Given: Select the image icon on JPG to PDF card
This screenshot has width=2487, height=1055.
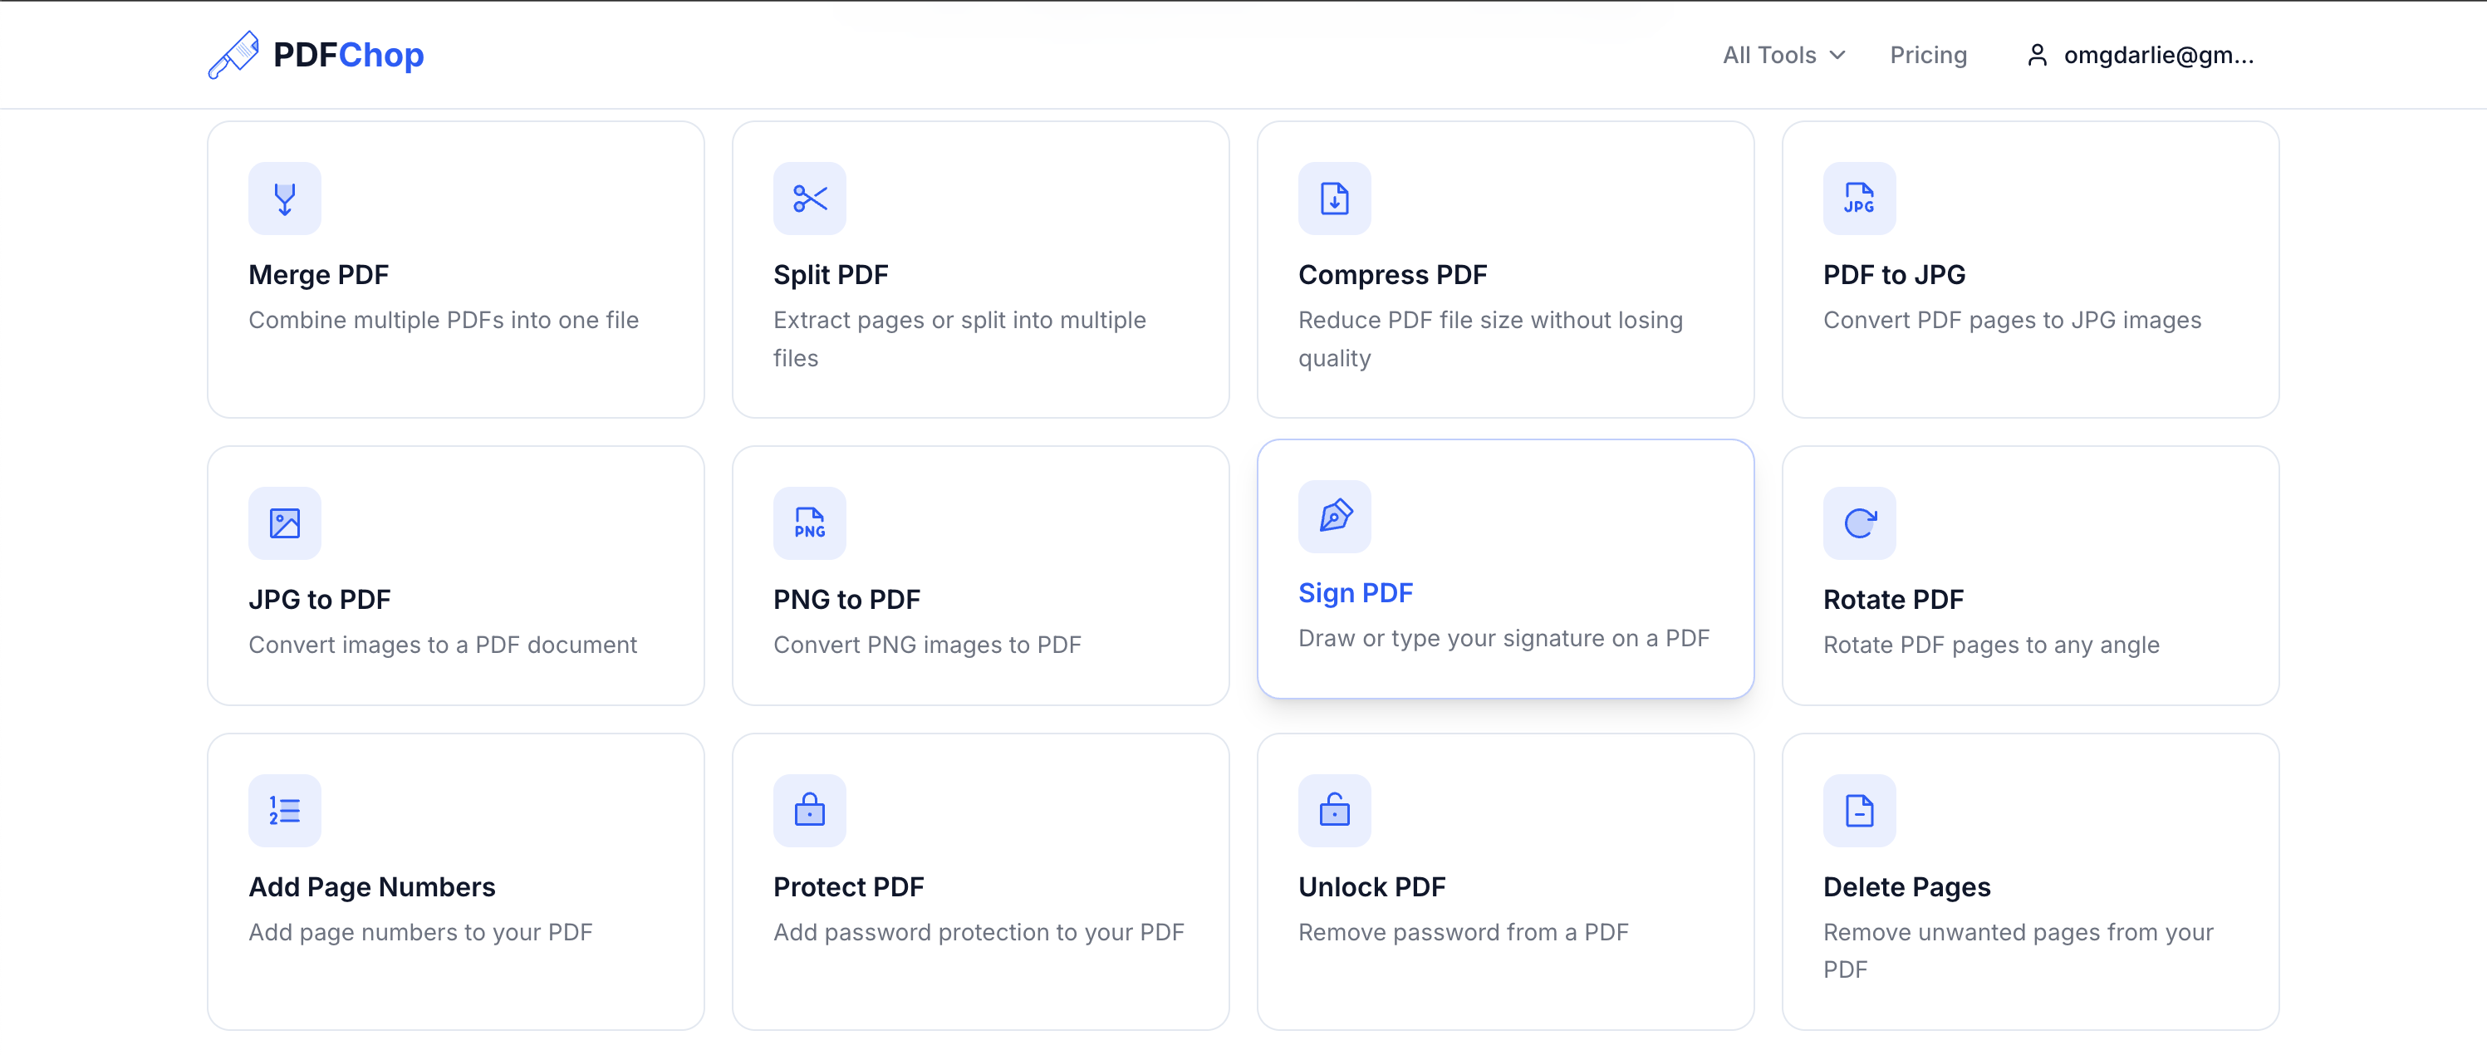Looking at the screenshot, I should click(284, 523).
